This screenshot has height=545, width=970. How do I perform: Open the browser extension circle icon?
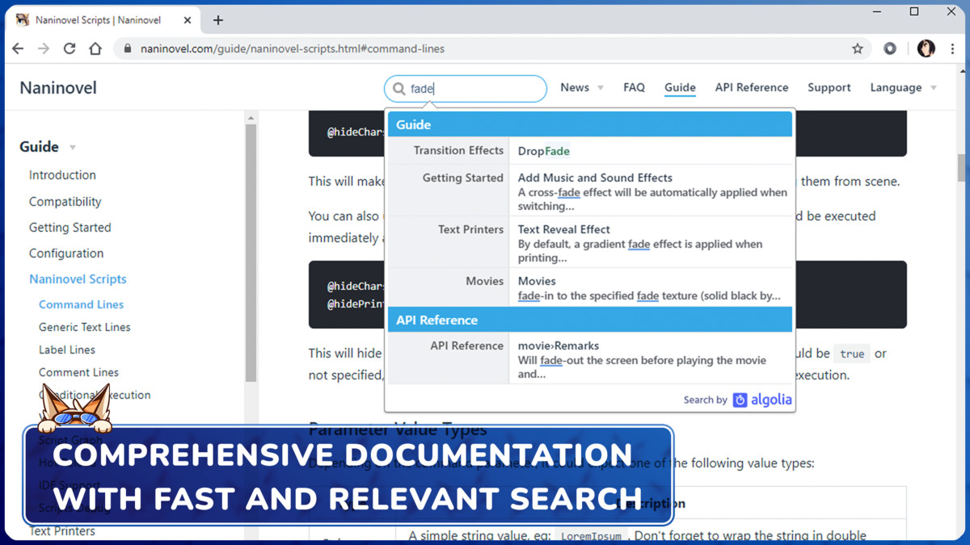tap(890, 48)
